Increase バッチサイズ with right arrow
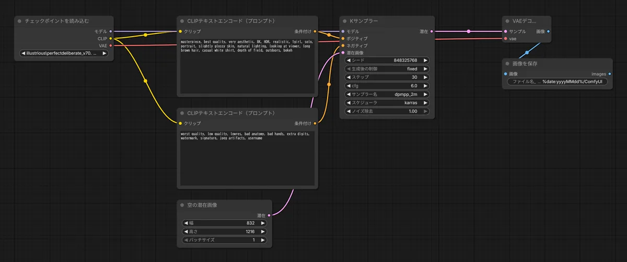Screen dimensions: 627x262 [262, 240]
